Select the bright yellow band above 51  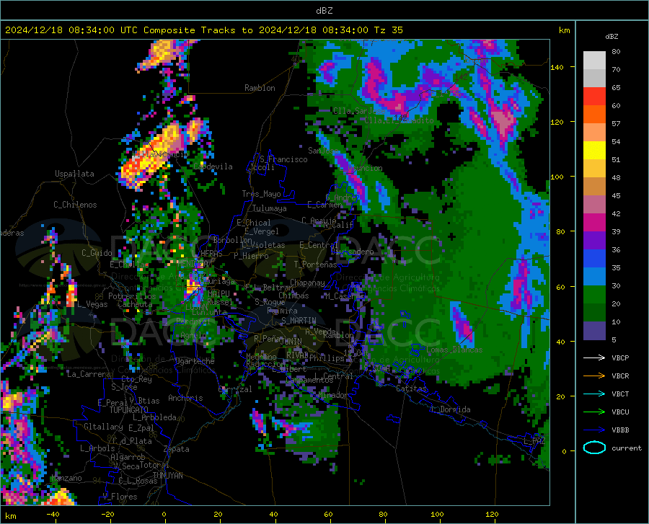coord(594,151)
